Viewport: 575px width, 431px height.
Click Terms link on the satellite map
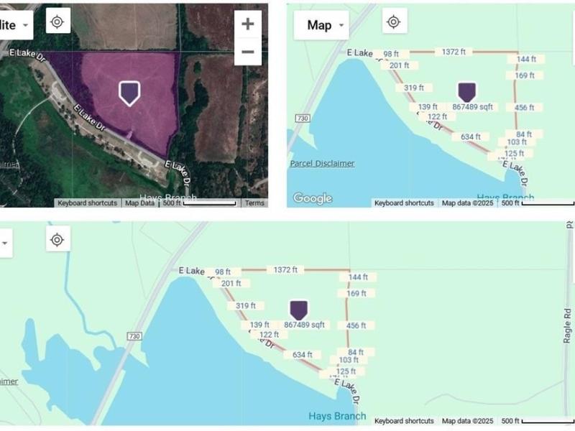254,203
